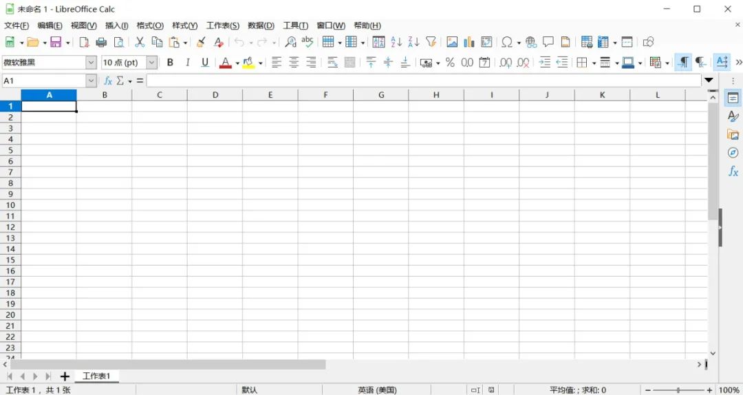Image resolution: width=743 pixels, height=395 pixels.
Task: Enable right-to-left text direction
Action: click(700, 62)
